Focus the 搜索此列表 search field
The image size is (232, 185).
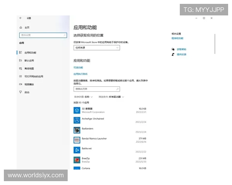pyautogui.click(x=97, y=89)
